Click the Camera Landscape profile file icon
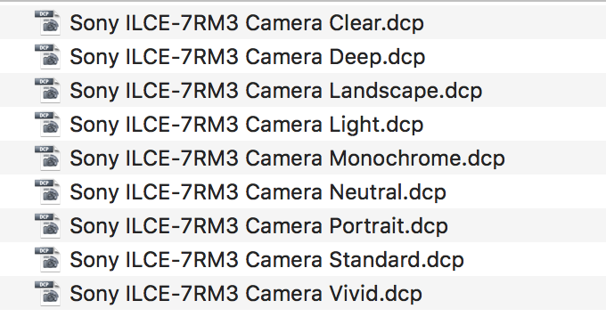This screenshot has width=606, height=333. point(47,91)
